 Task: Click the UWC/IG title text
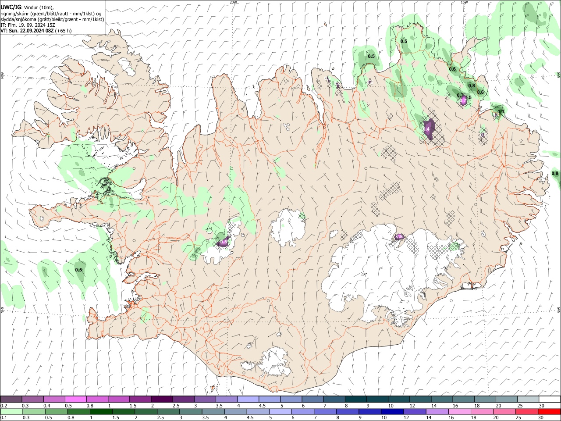point(11,7)
